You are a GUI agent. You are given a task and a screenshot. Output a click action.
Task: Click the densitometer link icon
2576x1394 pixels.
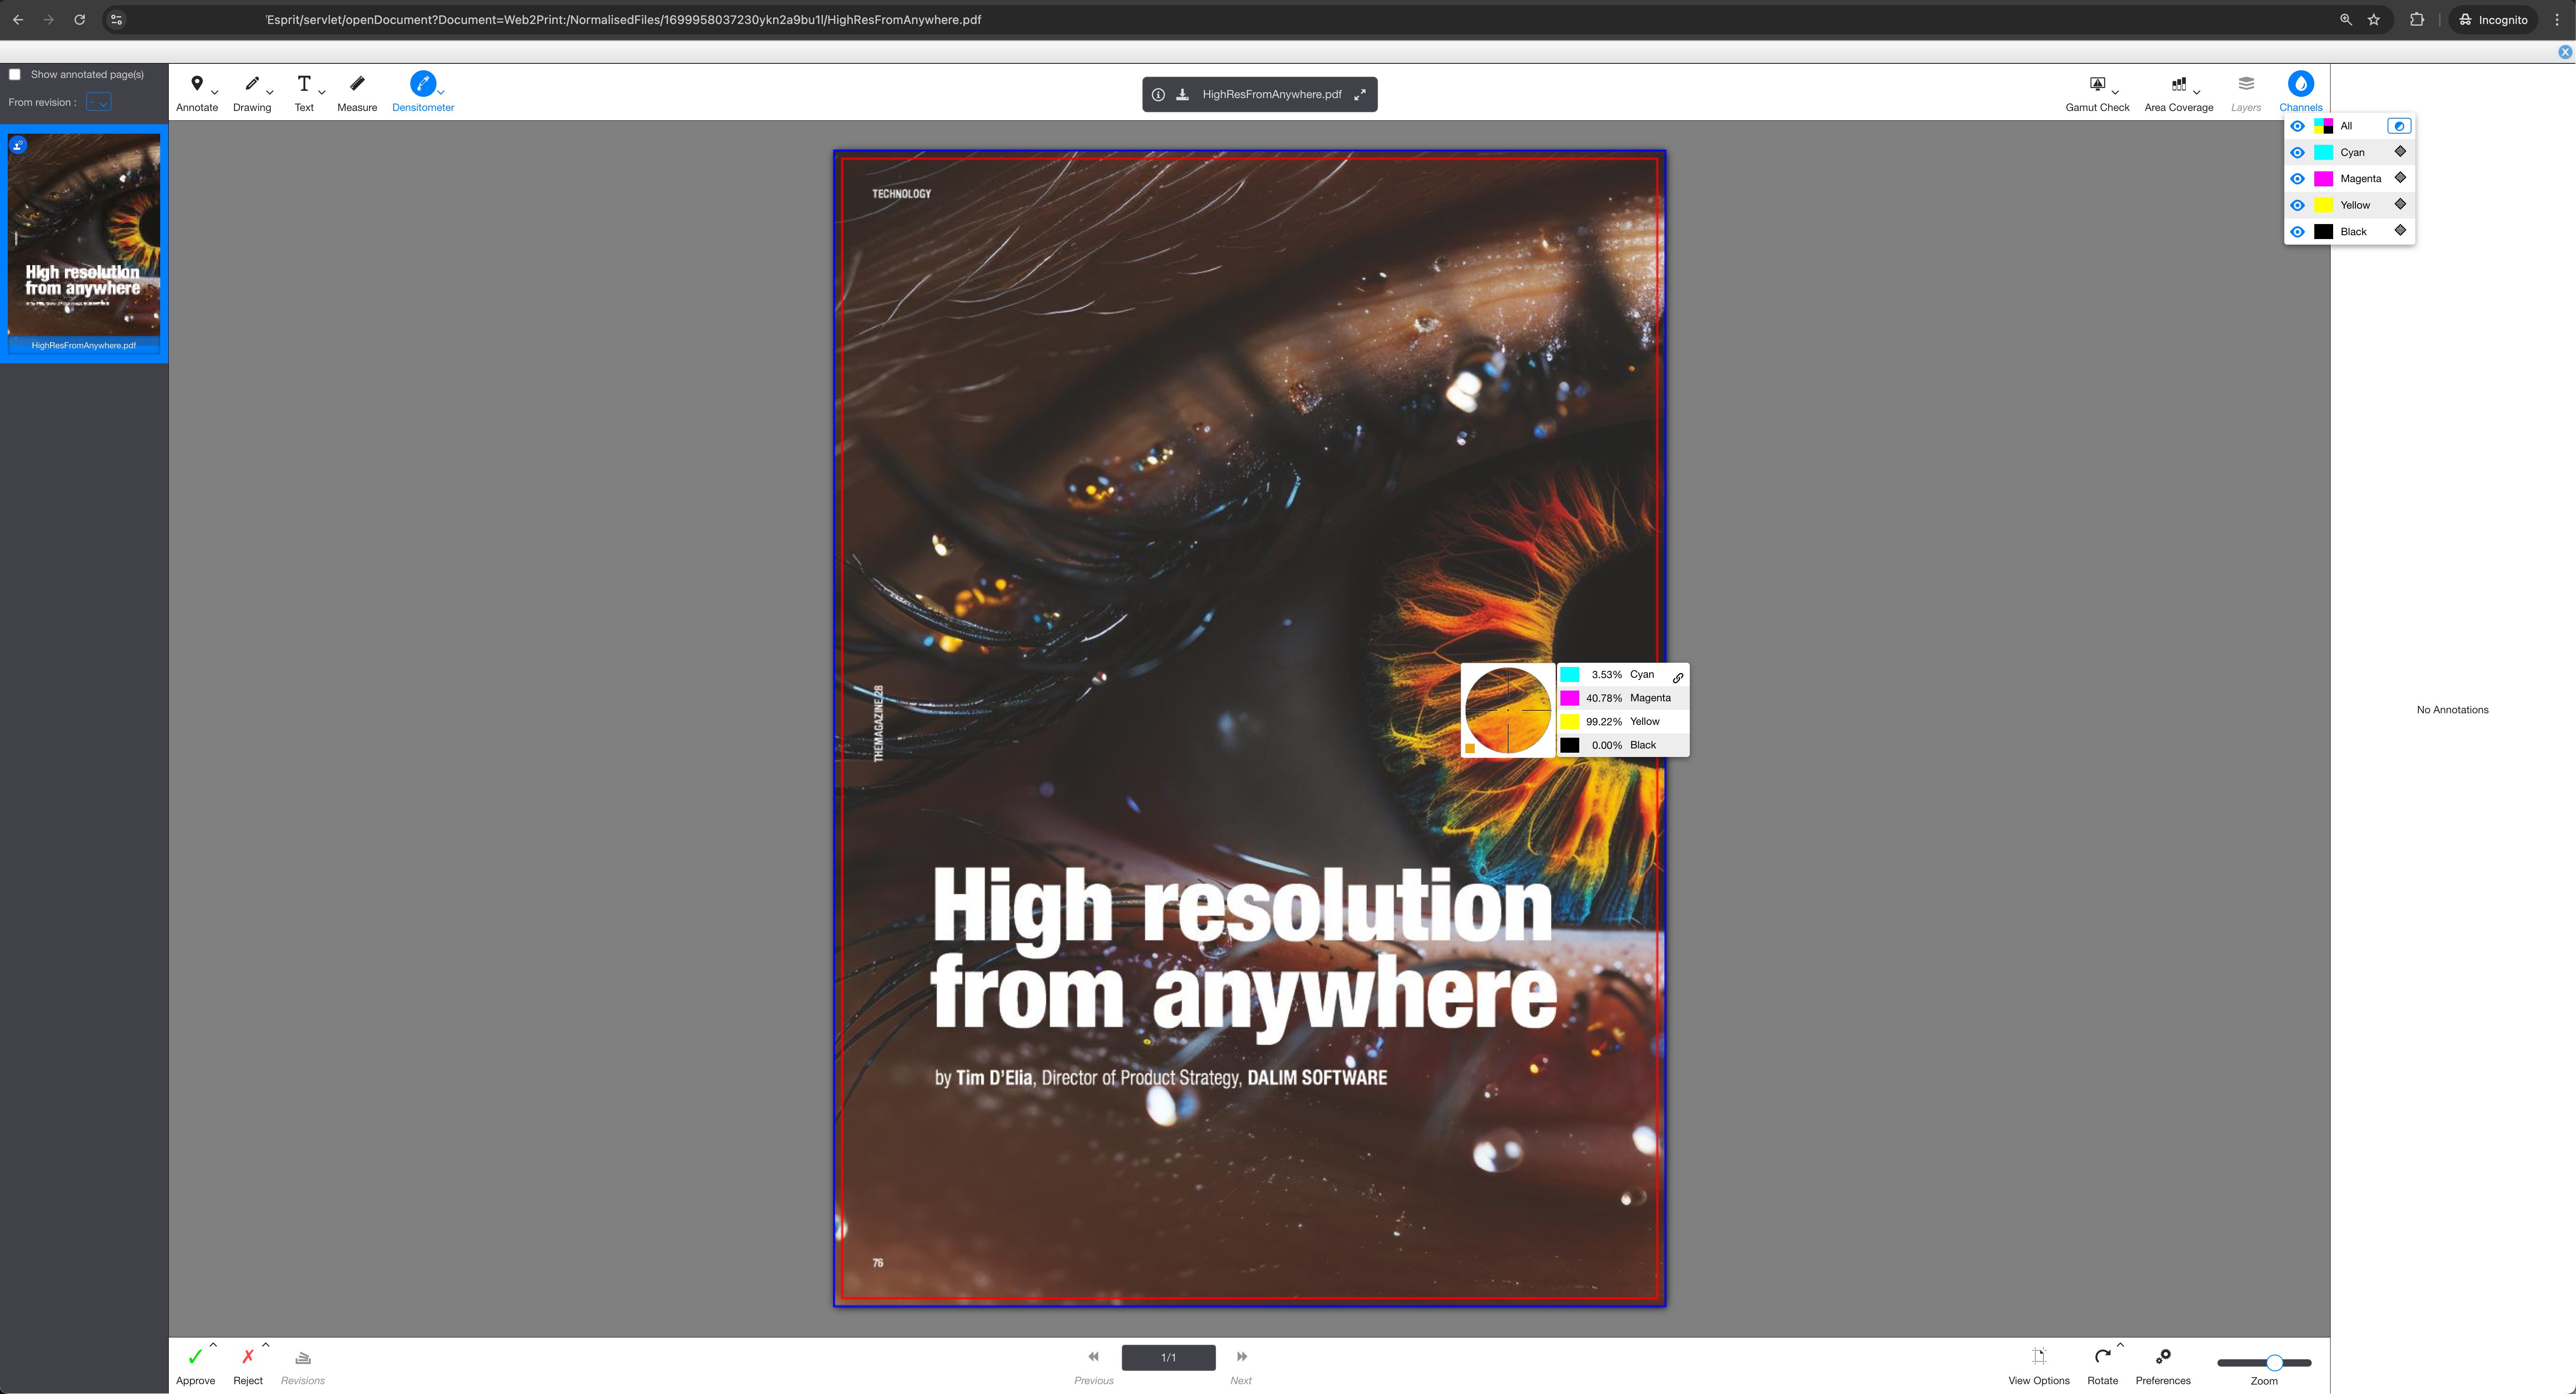(x=1678, y=678)
